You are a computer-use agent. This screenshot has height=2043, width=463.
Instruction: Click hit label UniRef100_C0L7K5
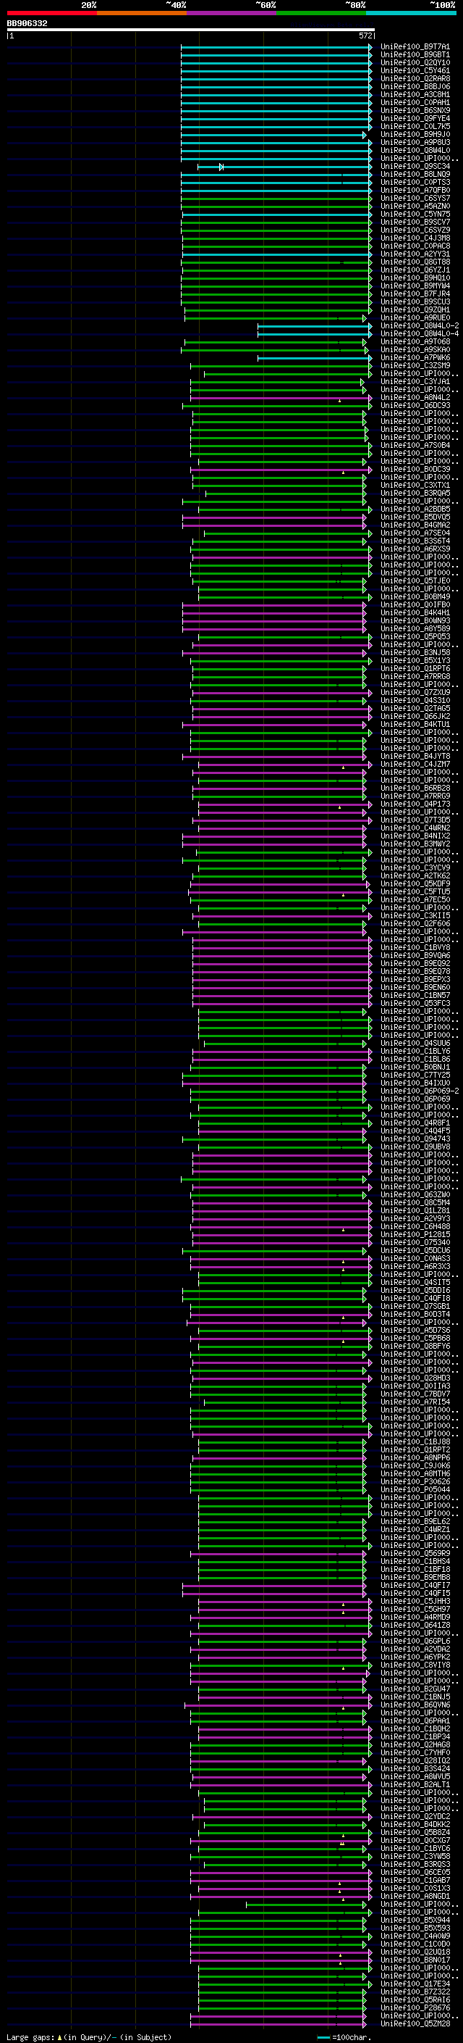pyautogui.click(x=415, y=127)
